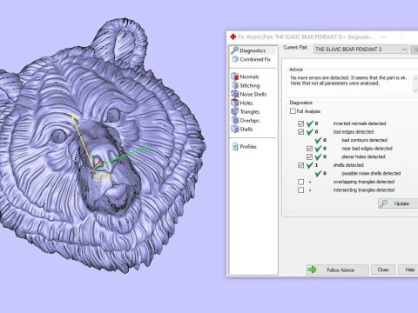Click the green arrow on Follow Advice
Viewport: 418px width, 313px height.
pos(312,270)
